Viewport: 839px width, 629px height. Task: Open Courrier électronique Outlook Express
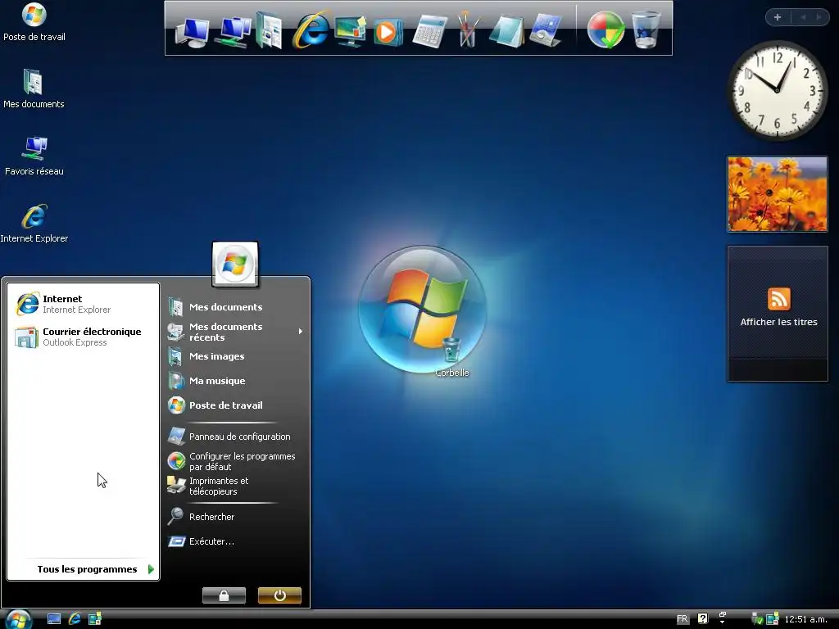pos(84,337)
